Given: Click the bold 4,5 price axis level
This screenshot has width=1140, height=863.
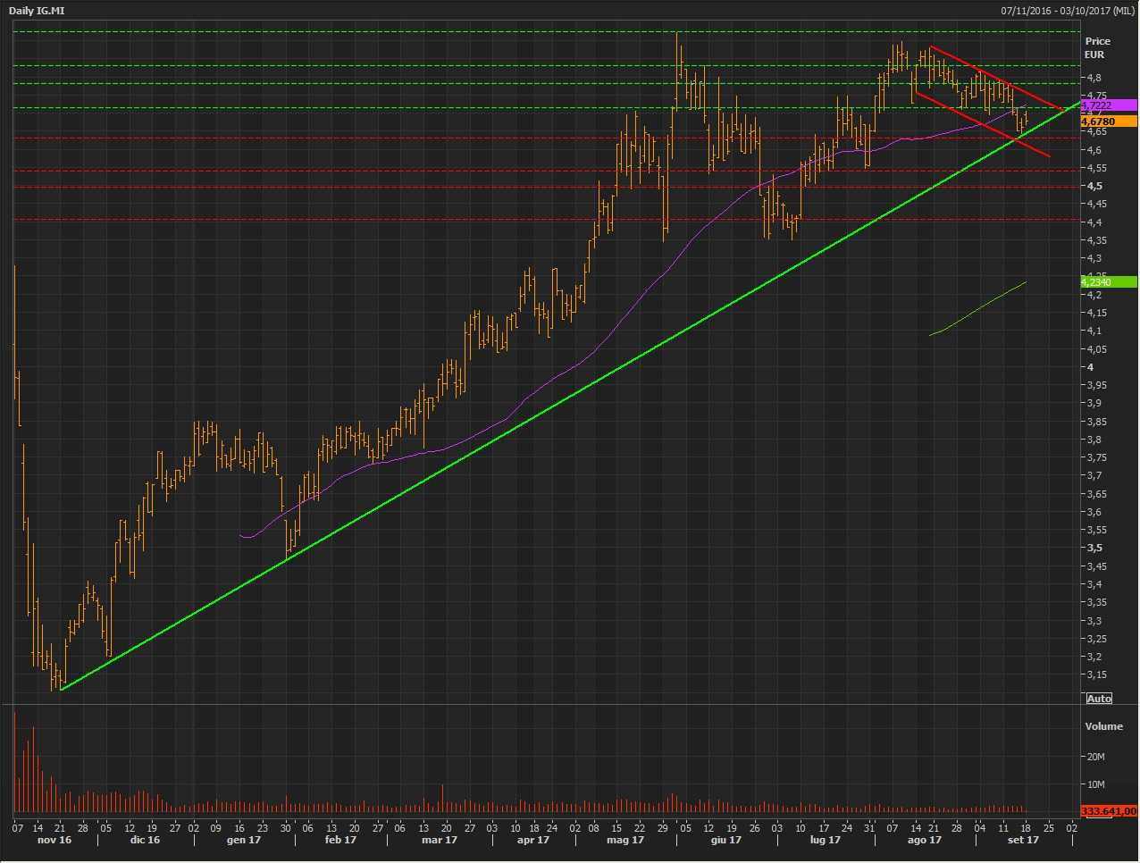Looking at the screenshot, I should pyautogui.click(x=1094, y=186).
